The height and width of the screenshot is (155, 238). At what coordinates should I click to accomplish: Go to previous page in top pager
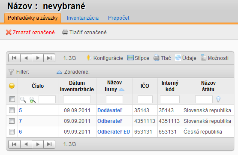[x=26, y=58]
